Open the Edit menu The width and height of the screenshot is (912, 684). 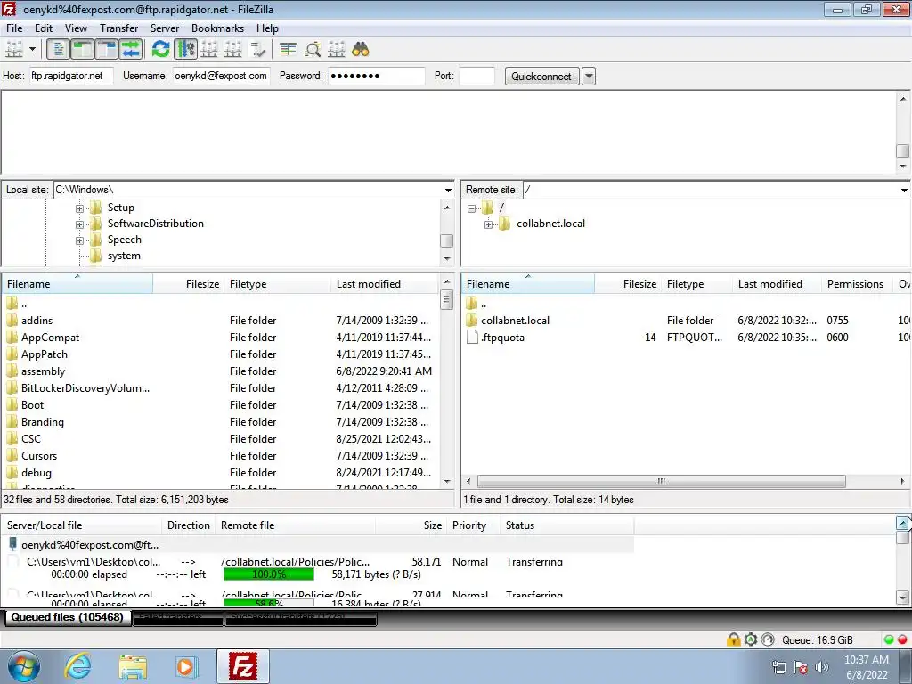[44, 28]
